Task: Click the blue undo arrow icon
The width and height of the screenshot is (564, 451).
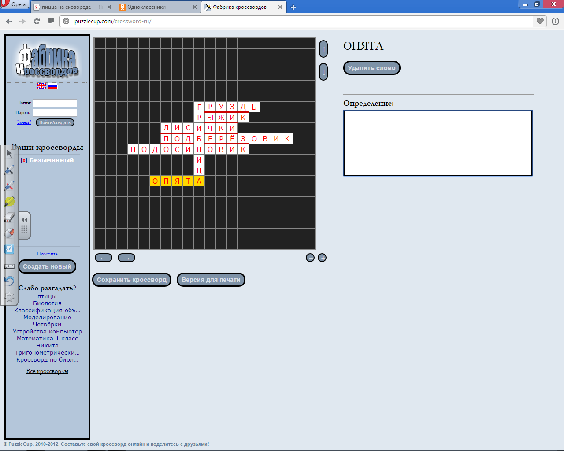Action: [9, 281]
